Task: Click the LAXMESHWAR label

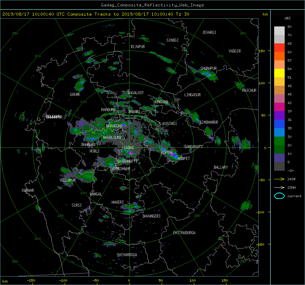Action: pos(120,169)
